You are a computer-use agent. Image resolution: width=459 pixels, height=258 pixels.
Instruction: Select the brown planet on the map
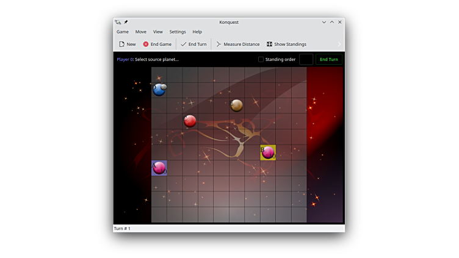pos(237,106)
